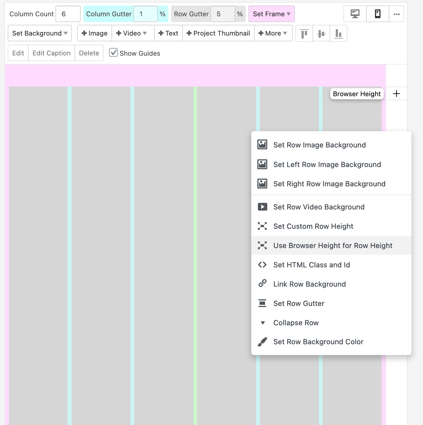This screenshot has height=425, width=423.
Task: Open the More dropdown menu
Action: (x=273, y=33)
